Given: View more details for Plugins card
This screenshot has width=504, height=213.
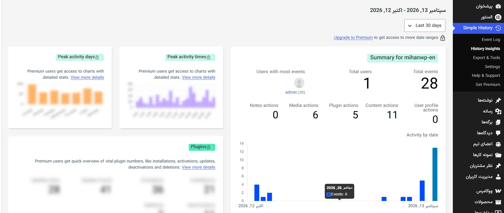Looking at the screenshot, I should 199,167.
